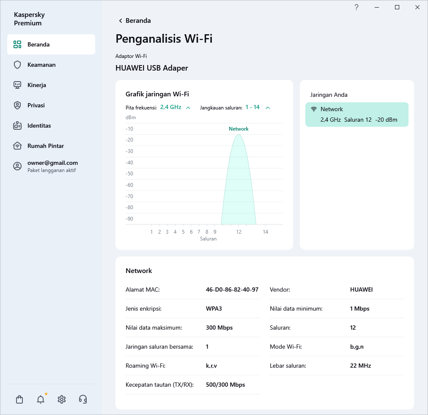
Task: Click the MAC address value 46-D0-86-82-40-97
Action: [232, 290]
